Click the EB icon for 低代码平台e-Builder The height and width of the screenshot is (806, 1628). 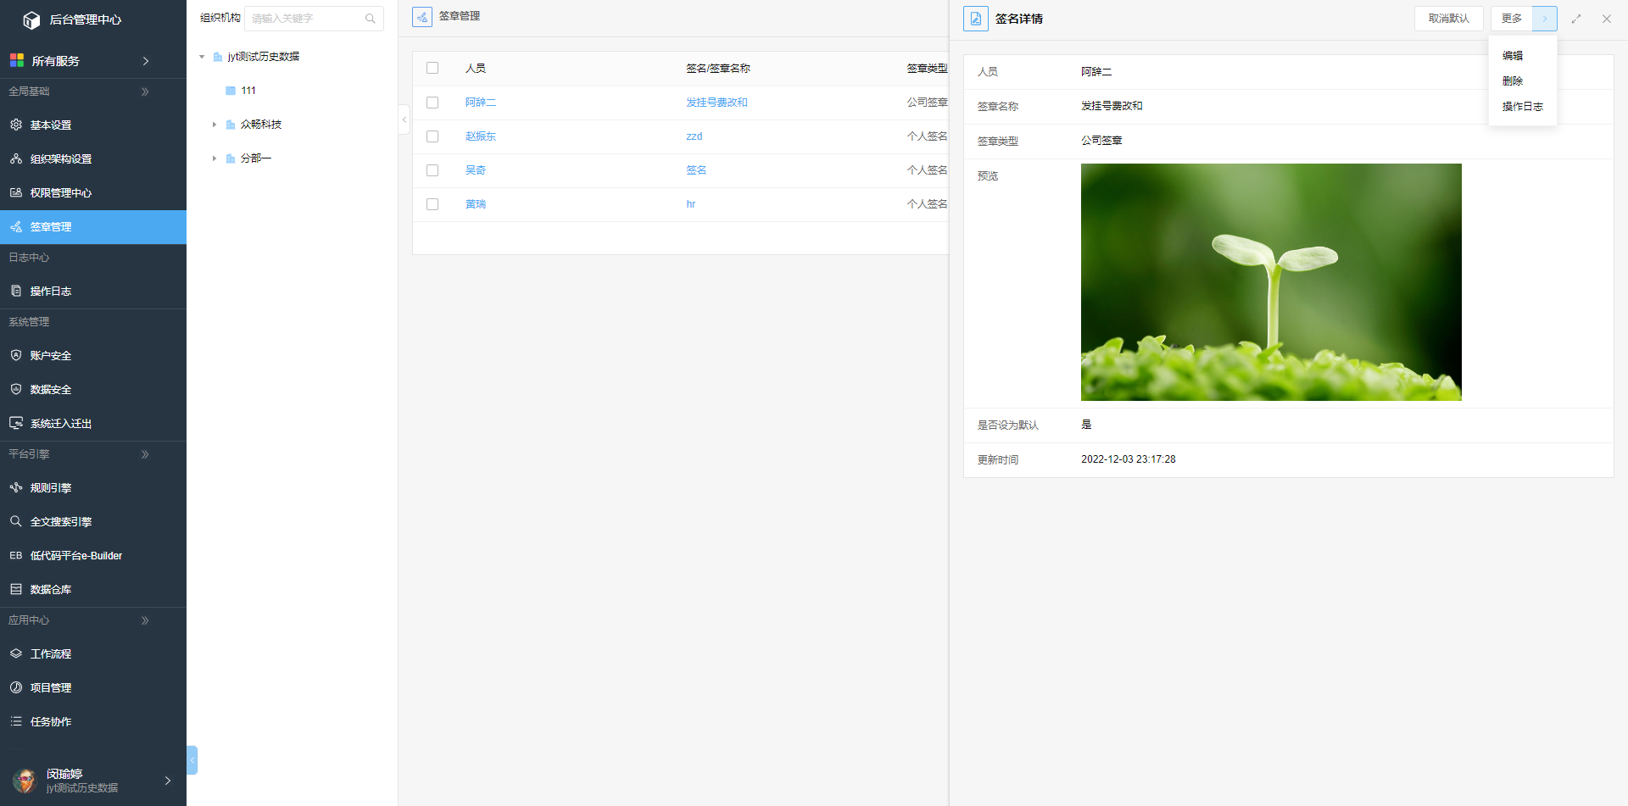(x=16, y=555)
